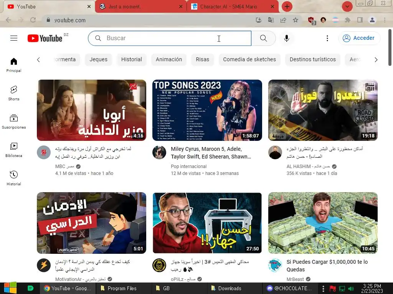Screen dimensions: 393x294
Task: Click the page vertical scrollbar
Action: 390,47
